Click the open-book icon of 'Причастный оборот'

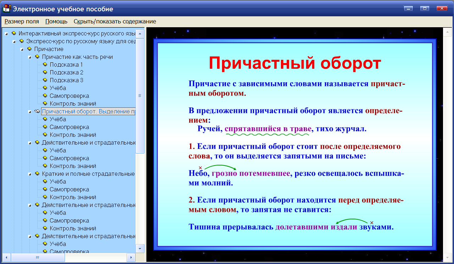[37, 111]
